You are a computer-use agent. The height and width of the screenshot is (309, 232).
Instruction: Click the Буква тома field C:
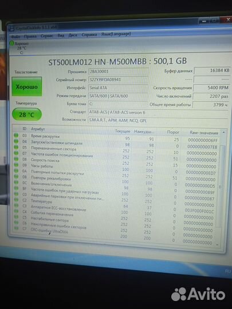click(x=118, y=104)
